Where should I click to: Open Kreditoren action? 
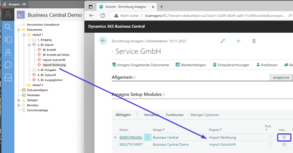coord(267,65)
